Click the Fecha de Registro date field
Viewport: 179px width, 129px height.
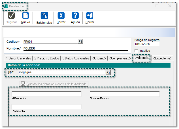[147, 44]
